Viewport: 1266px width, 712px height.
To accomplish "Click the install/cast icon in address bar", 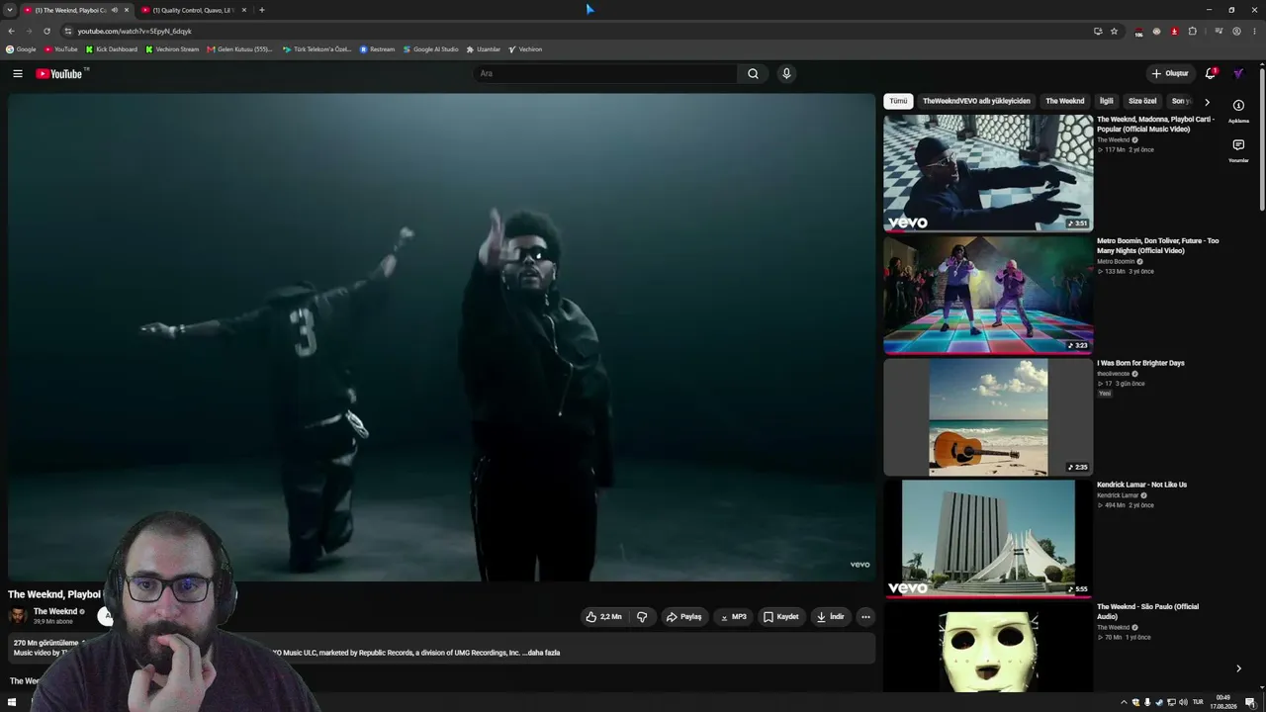I will [1098, 31].
